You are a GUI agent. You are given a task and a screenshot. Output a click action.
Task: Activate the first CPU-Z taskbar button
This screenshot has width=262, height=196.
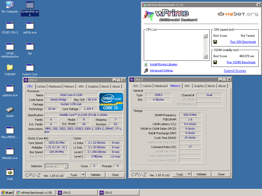(x=77, y=193)
